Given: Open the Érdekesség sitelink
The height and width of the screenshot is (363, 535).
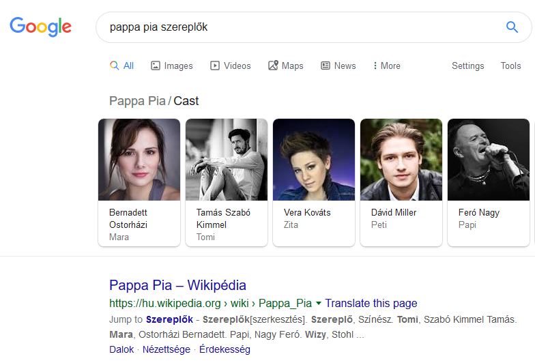Looking at the screenshot, I should tap(225, 349).
